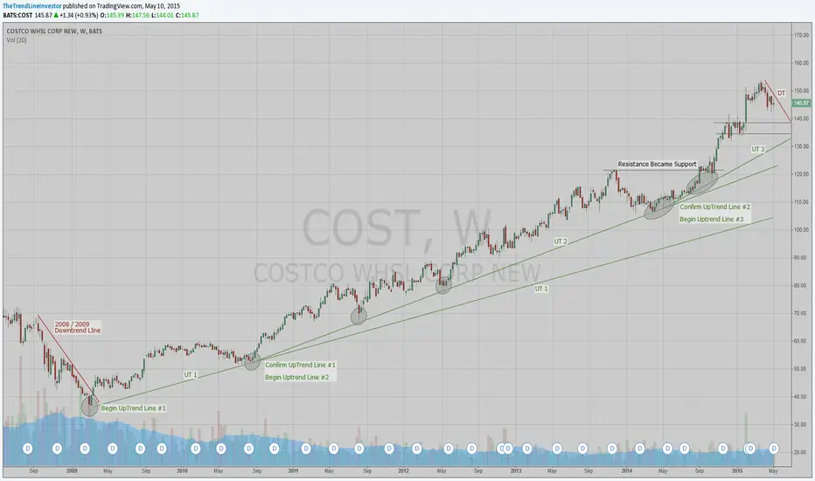Click the Vol (20) indicator label

(17, 40)
